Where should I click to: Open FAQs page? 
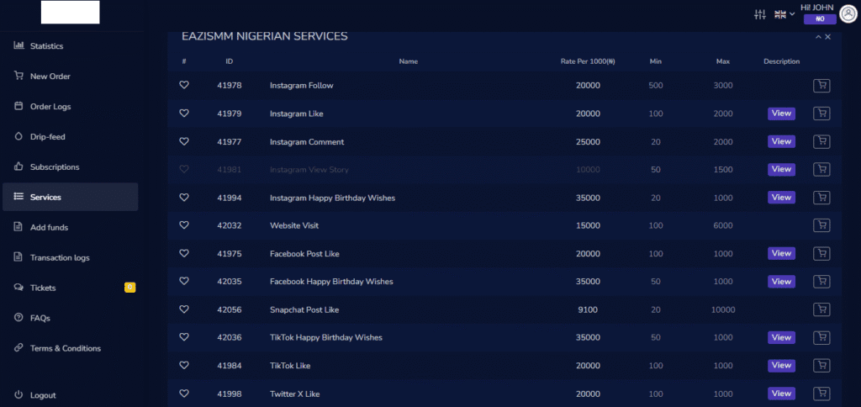tap(71, 318)
